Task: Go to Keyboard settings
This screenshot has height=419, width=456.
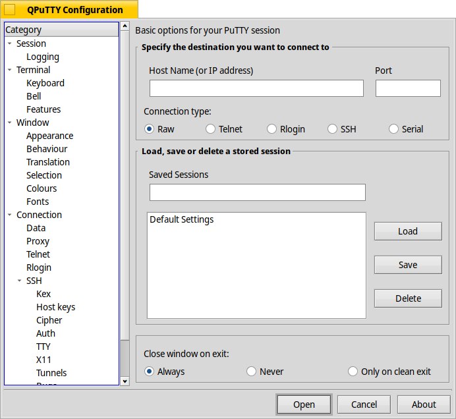Action: [x=45, y=83]
